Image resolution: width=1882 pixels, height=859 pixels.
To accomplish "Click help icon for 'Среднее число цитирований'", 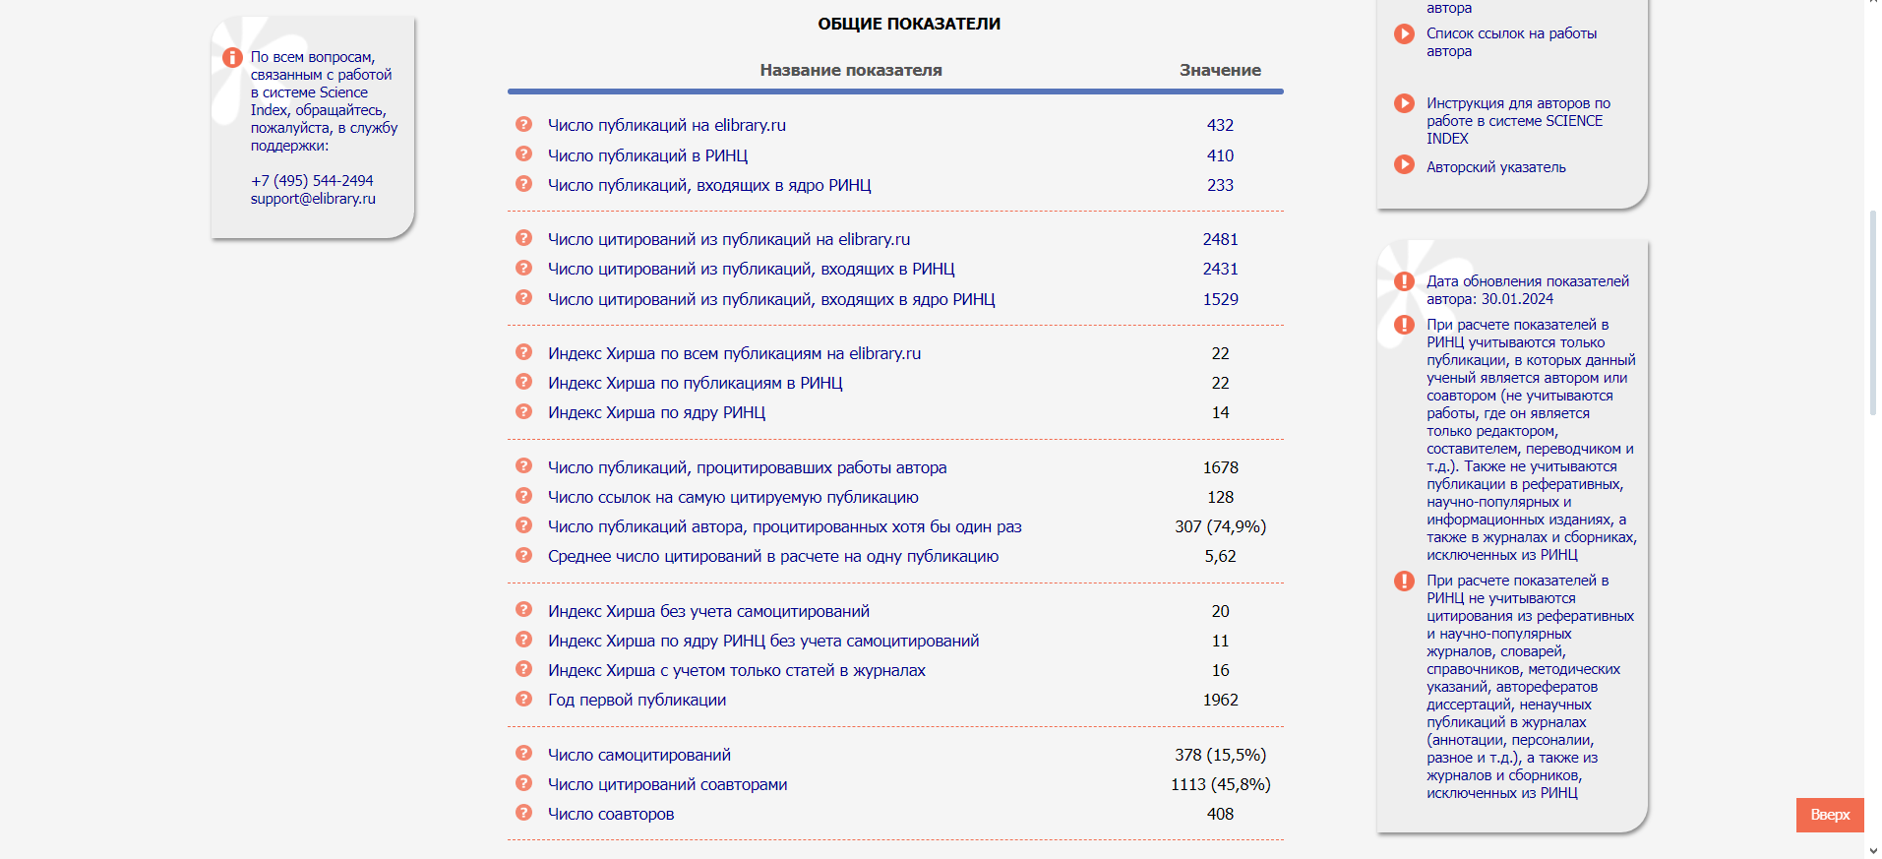I will pos(524,555).
